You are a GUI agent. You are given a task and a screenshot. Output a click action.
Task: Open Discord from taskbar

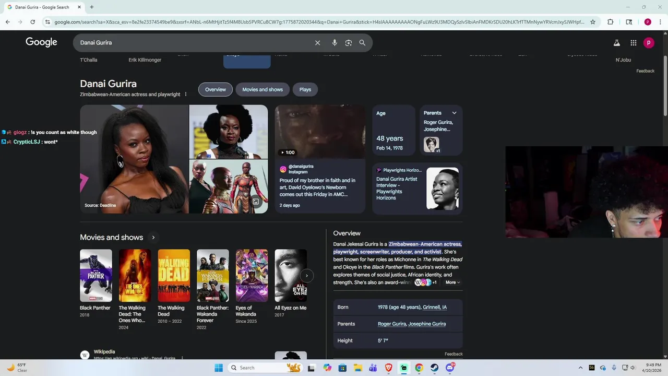coord(450,368)
